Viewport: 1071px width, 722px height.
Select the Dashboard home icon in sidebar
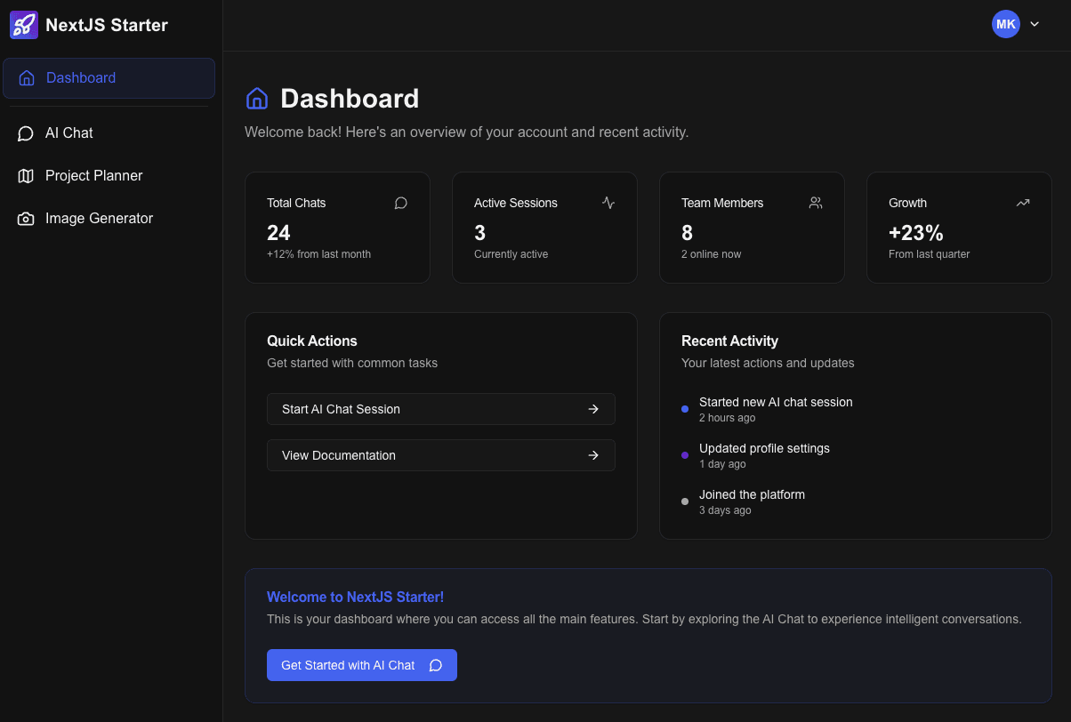(x=26, y=78)
